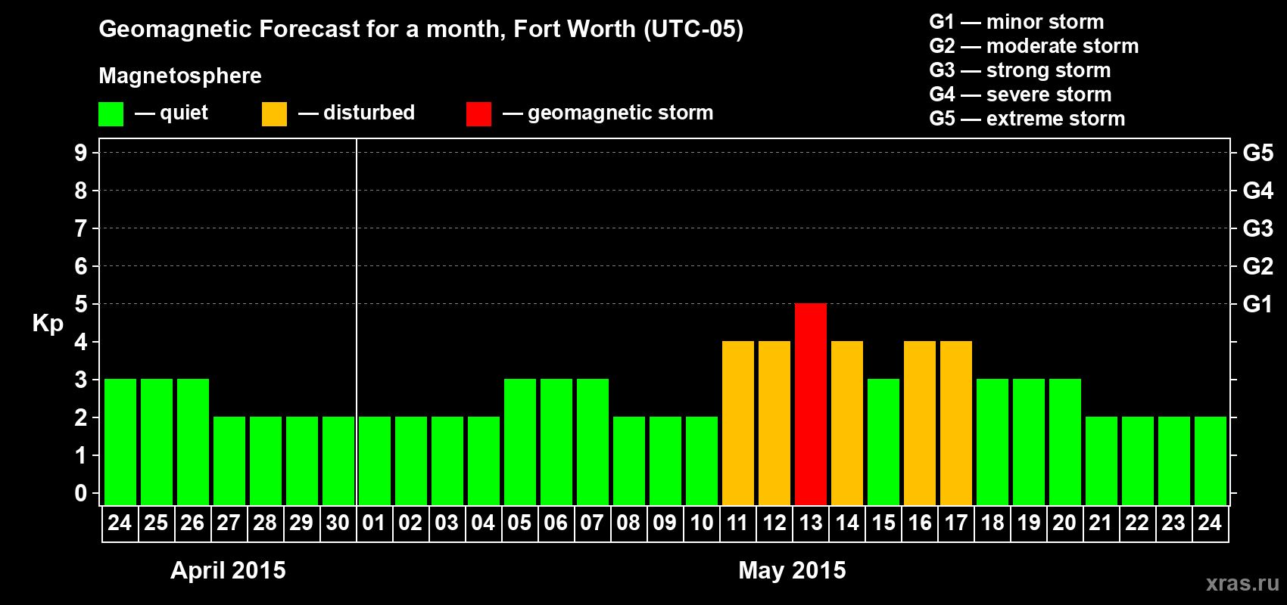
Task: Click the Kp value 9 axis label
Action: (81, 153)
